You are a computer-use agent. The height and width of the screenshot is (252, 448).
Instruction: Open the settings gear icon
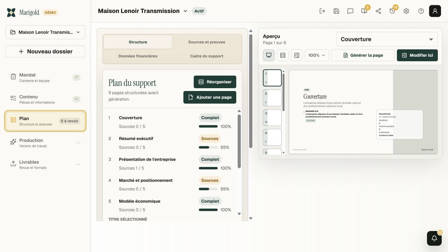(406, 11)
